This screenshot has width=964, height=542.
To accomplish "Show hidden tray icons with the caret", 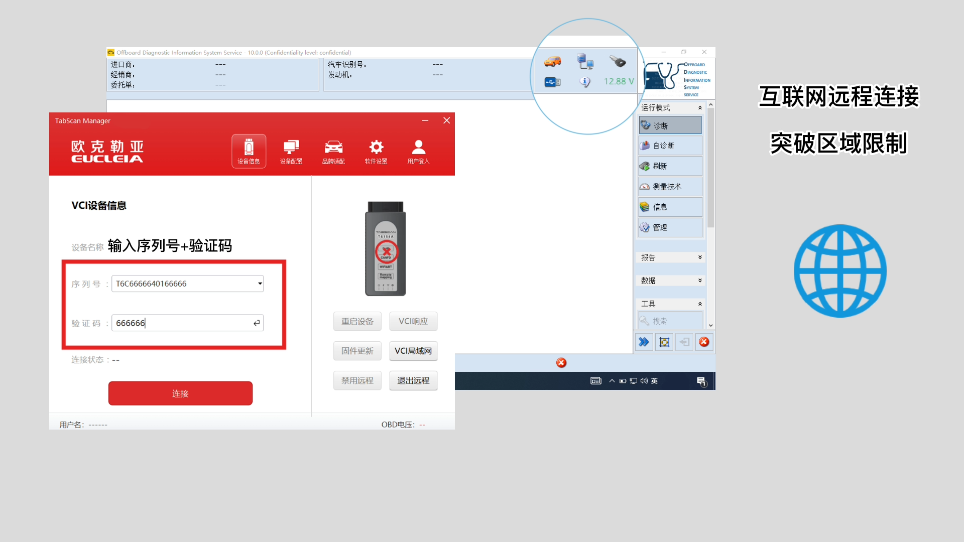I will [612, 381].
